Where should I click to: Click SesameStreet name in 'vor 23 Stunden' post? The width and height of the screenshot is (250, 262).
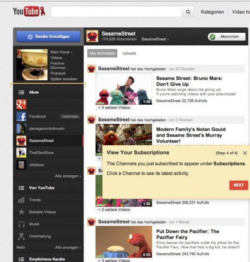pos(114,69)
